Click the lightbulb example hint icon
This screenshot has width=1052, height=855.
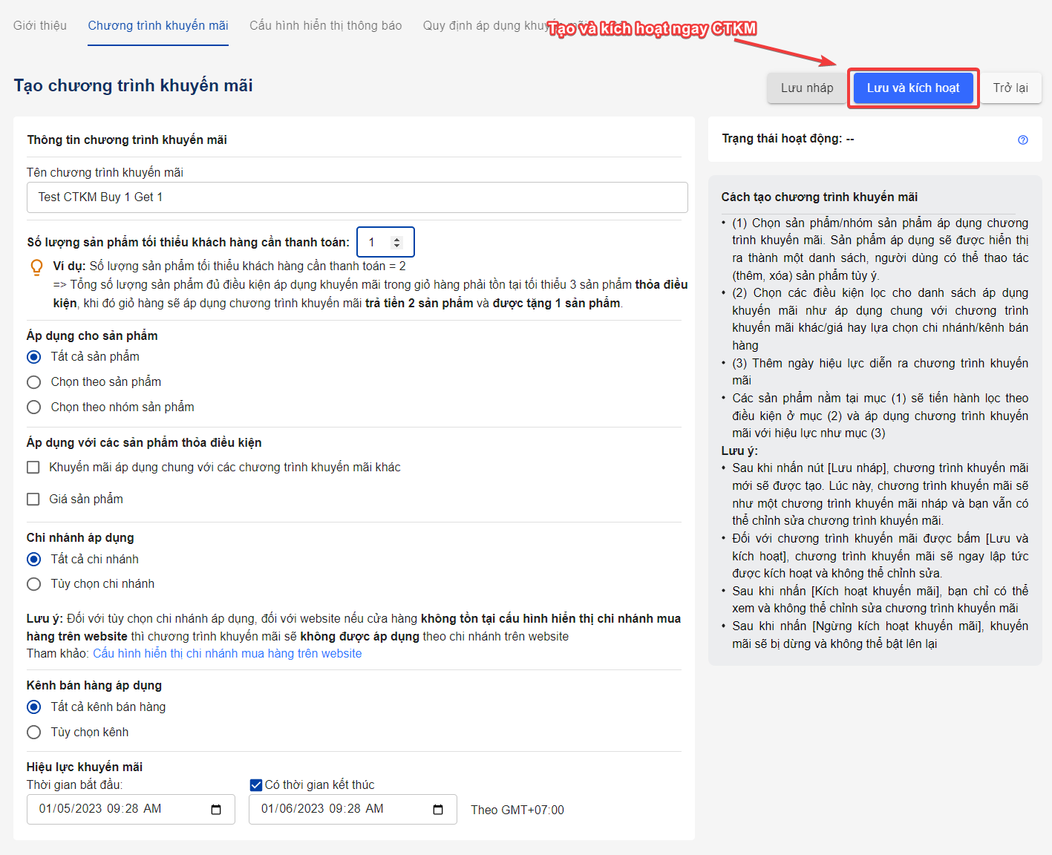36,267
